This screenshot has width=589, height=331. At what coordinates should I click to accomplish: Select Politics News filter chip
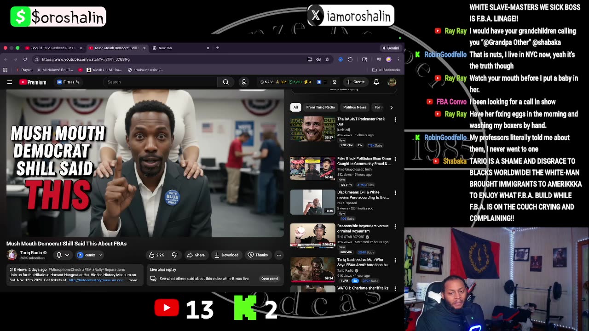(354, 107)
